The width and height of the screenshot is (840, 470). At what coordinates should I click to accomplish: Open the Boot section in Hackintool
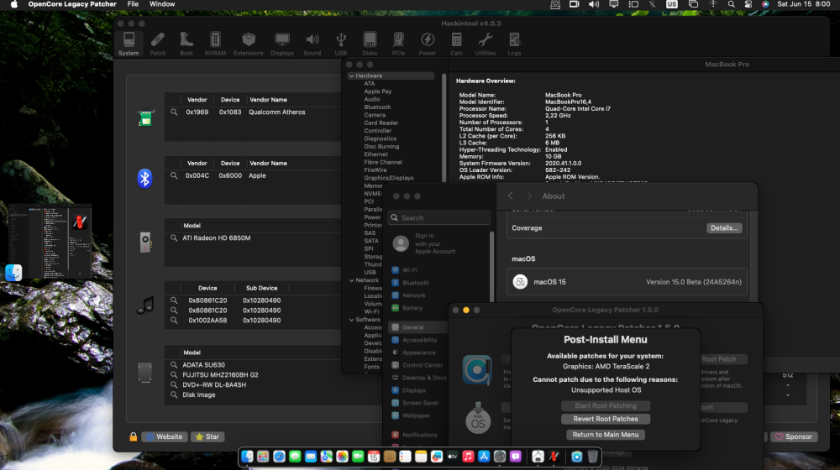[x=186, y=44]
